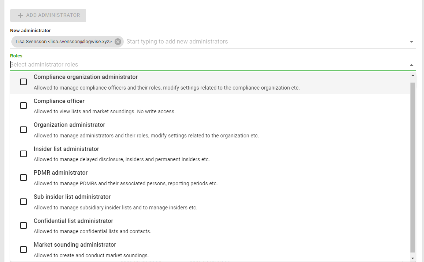Click the ADD ADMINISTRATOR button
The width and height of the screenshot is (424, 262).
pos(48,15)
